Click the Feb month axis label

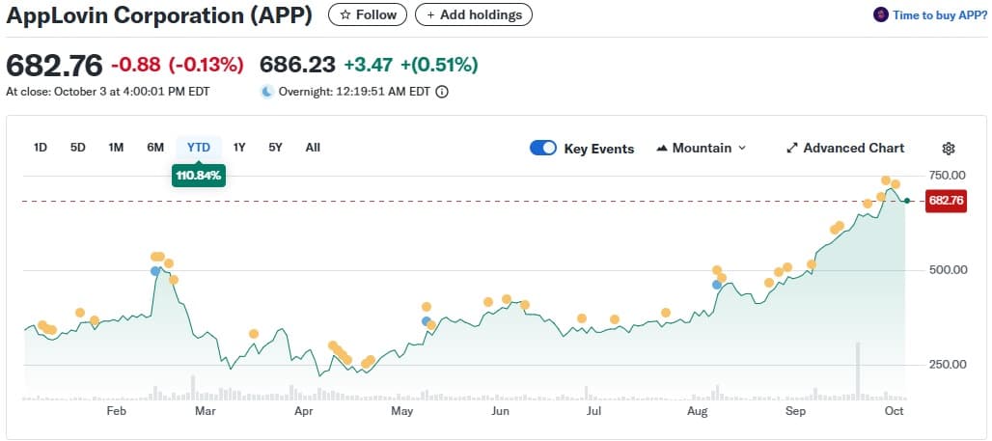[x=115, y=412]
